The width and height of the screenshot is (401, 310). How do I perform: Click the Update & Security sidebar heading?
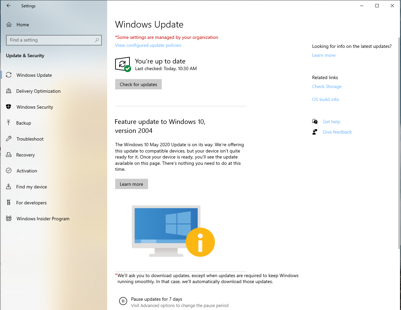(x=25, y=55)
